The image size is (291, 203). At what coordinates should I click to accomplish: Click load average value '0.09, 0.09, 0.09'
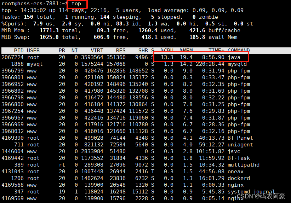click(x=218, y=10)
